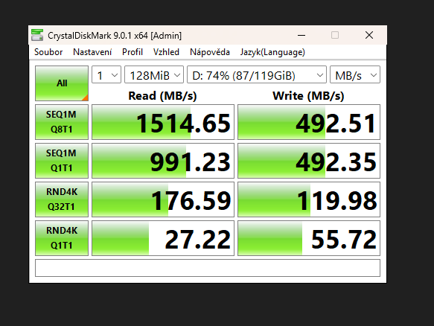Start the SEQ1M Q8T1 test
This screenshot has height=326, width=434.
pos(62,122)
